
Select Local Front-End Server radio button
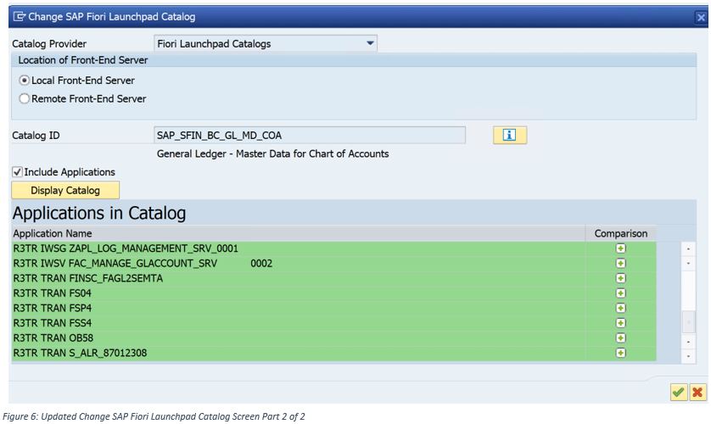click(x=24, y=81)
